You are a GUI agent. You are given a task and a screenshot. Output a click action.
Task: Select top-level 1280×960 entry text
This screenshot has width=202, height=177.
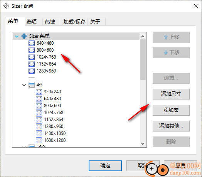tap(46, 71)
